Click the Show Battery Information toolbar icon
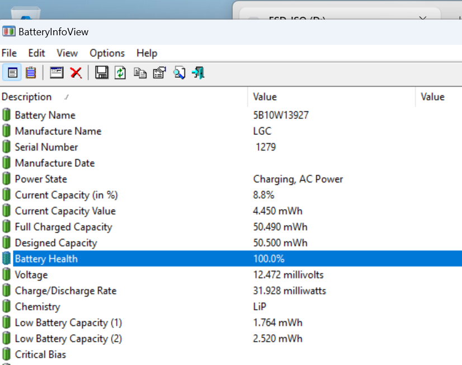The height and width of the screenshot is (365, 462). click(x=12, y=72)
